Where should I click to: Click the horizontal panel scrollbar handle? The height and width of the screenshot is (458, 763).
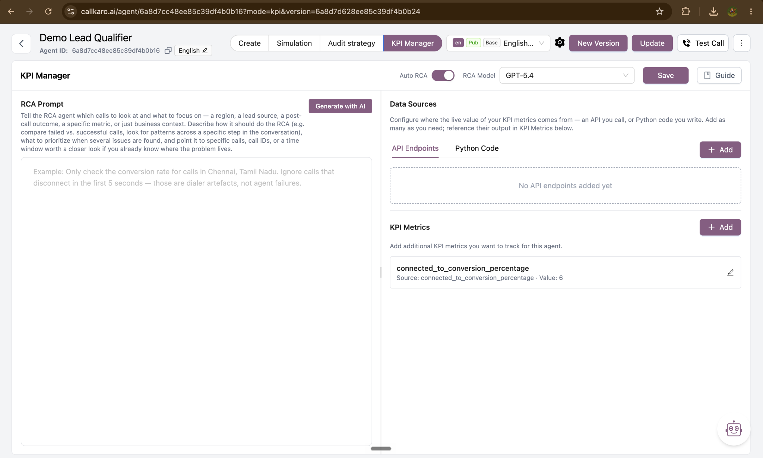pos(381,449)
